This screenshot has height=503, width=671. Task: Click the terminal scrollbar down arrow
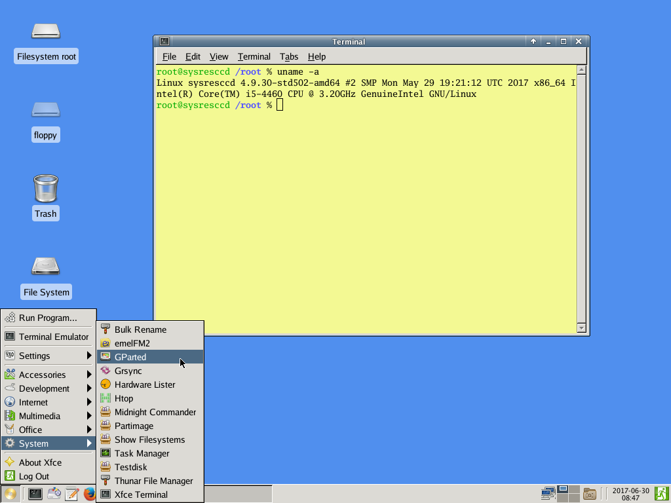(581, 328)
